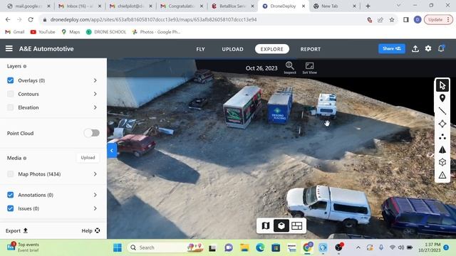Expand the Annotations row chevron
The image size is (456, 256).
click(x=95, y=195)
